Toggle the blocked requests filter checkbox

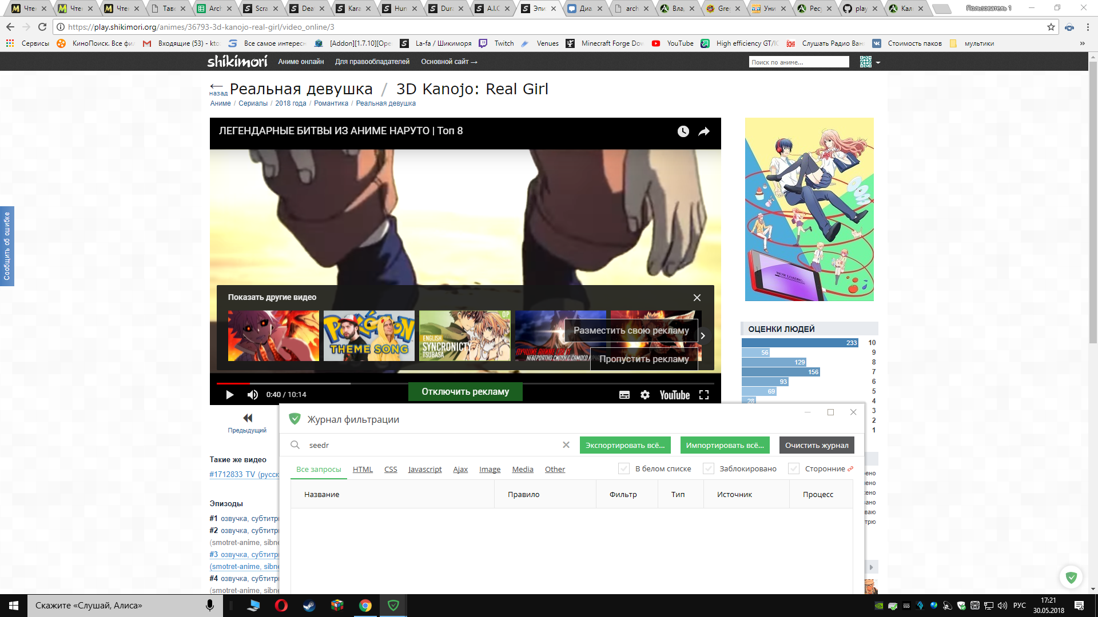[709, 468]
